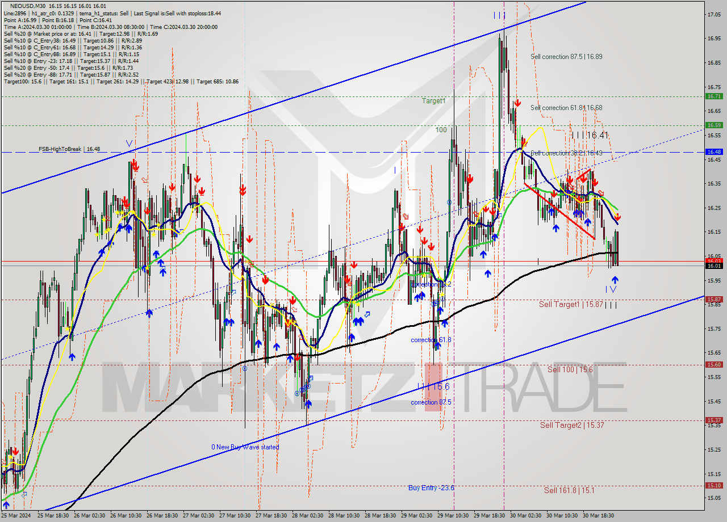Viewport: 727px width, 522px height.
Task: Select the green 'Target1' label
Action: pos(433,100)
